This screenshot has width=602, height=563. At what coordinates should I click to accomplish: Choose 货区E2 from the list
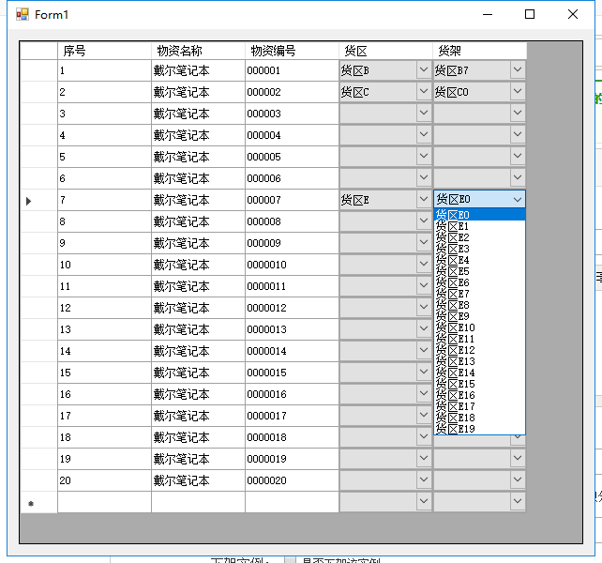tap(479, 237)
